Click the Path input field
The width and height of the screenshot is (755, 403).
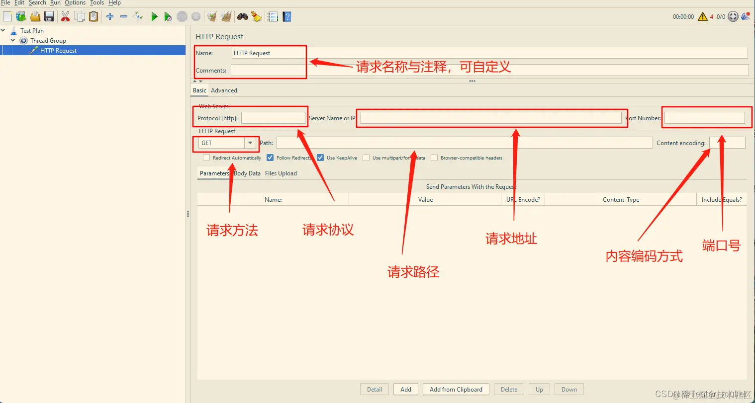click(x=465, y=143)
